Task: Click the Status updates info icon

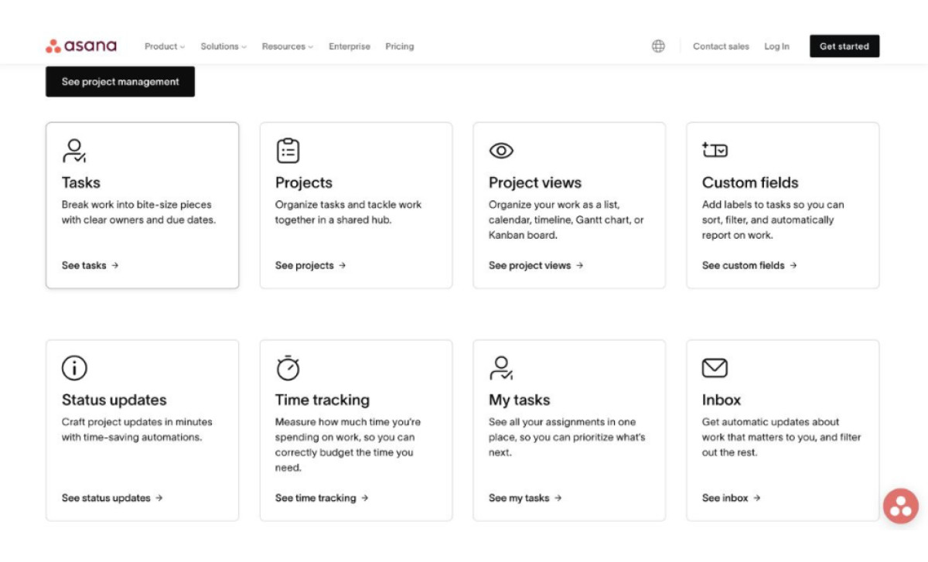Action: point(73,368)
